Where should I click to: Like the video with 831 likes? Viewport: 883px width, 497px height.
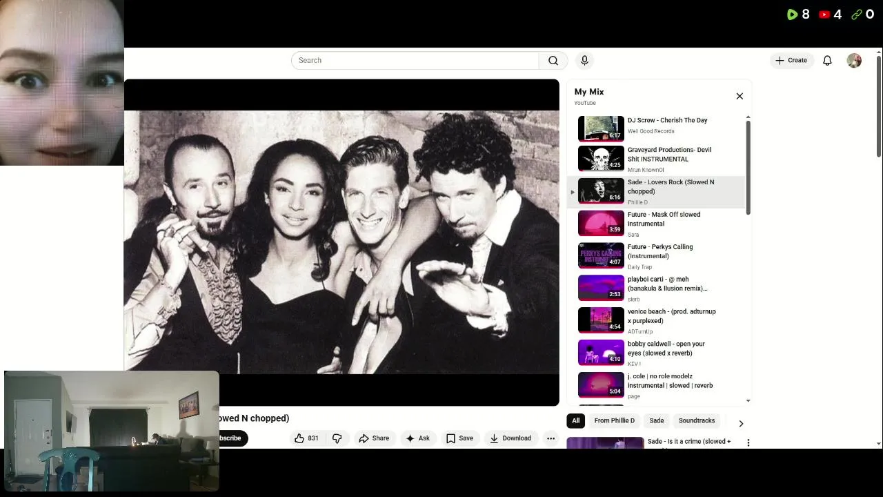tap(307, 438)
